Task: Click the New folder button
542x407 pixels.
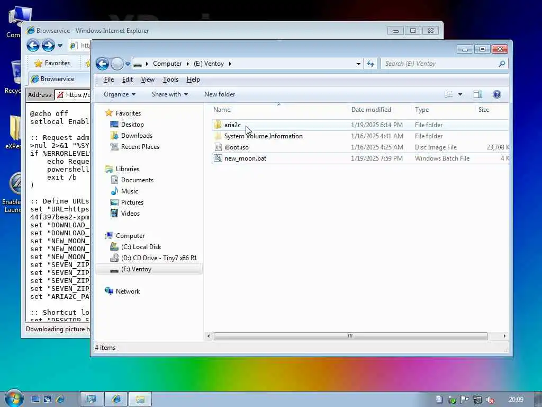Action: [x=220, y=94]
